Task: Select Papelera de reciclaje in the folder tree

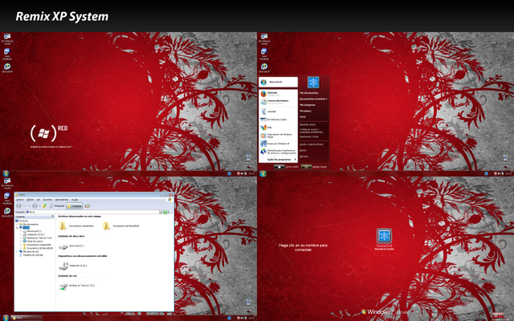Action: [x=31, y=255]
